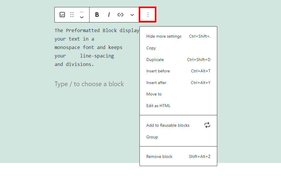Apply Italic formatting

(x=108, y=15)
